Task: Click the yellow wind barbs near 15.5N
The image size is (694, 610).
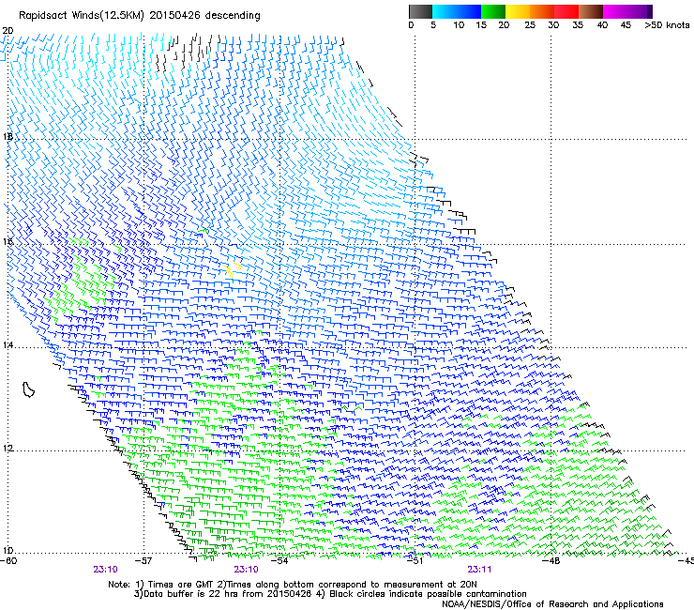Action: pyautogui.click(x=234, y=269)
